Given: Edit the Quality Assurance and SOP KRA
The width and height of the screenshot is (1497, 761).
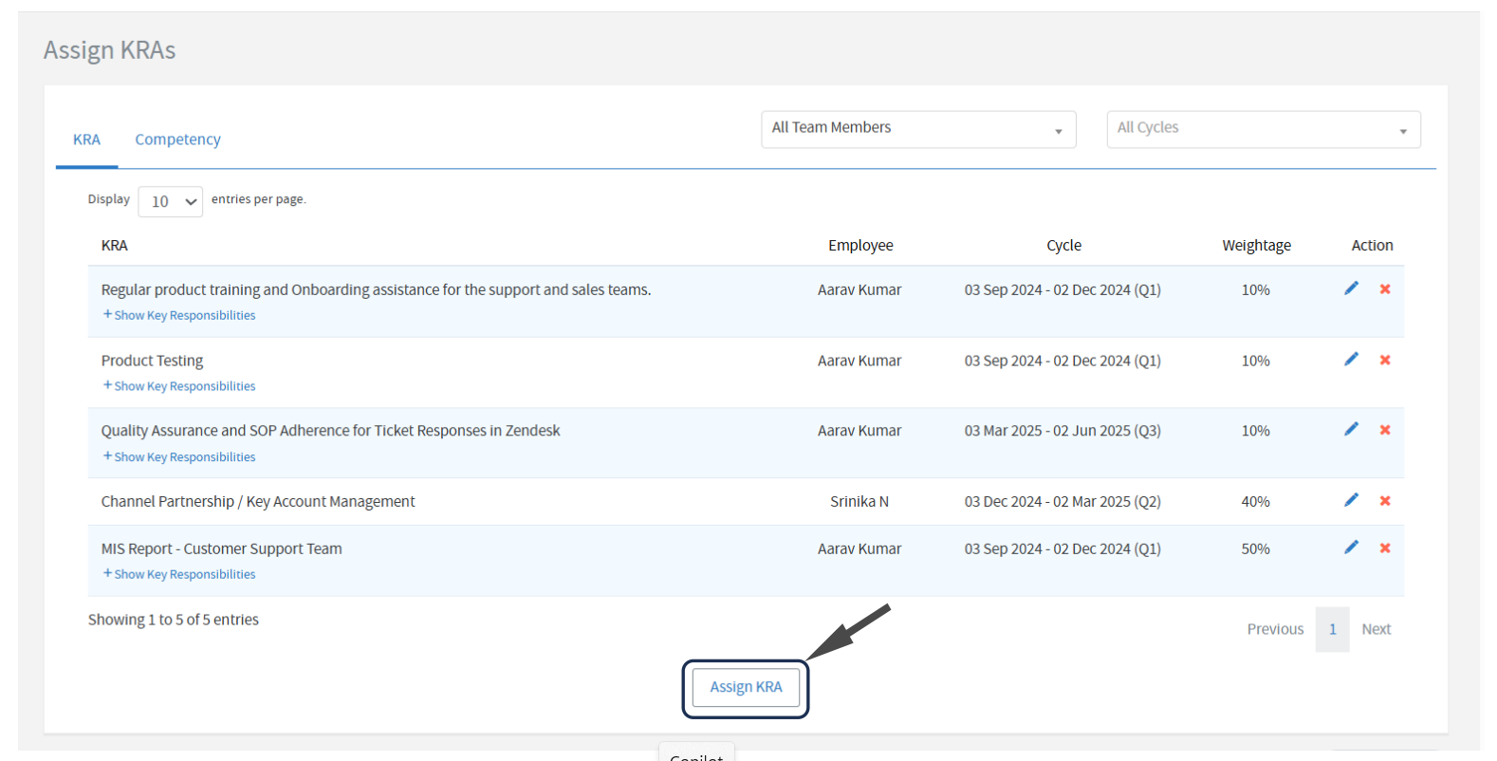Looking at the screenshot, I should (1351, 430).
